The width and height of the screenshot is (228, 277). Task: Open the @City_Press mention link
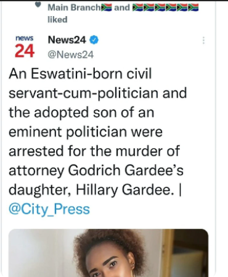[49, 209]
